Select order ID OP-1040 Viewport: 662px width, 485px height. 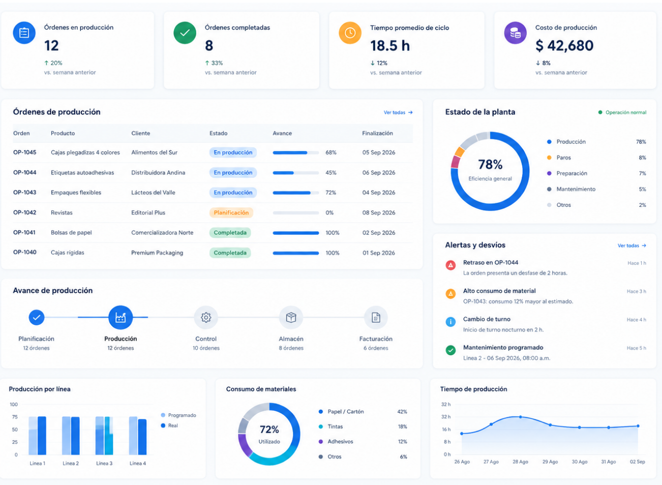click(25, 253)
